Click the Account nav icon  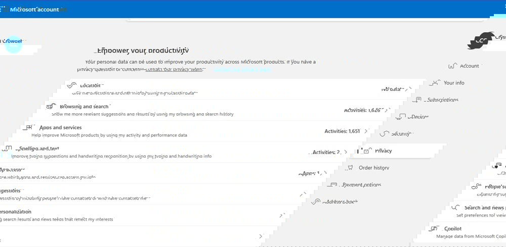(453, 66)
